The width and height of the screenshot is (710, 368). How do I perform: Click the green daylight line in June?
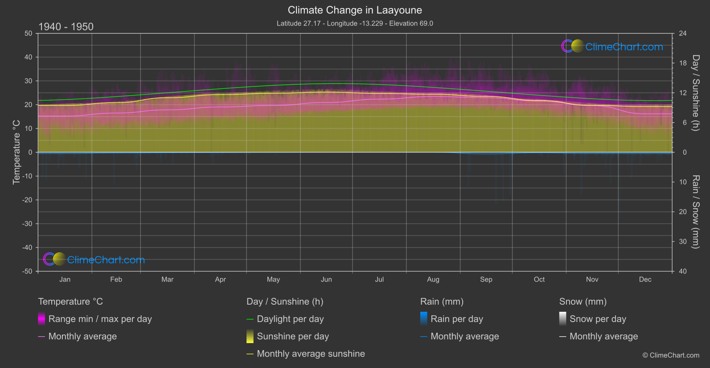click(326, 83)
